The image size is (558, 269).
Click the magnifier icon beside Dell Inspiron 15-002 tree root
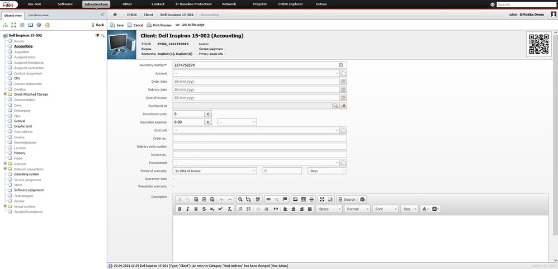103,36
